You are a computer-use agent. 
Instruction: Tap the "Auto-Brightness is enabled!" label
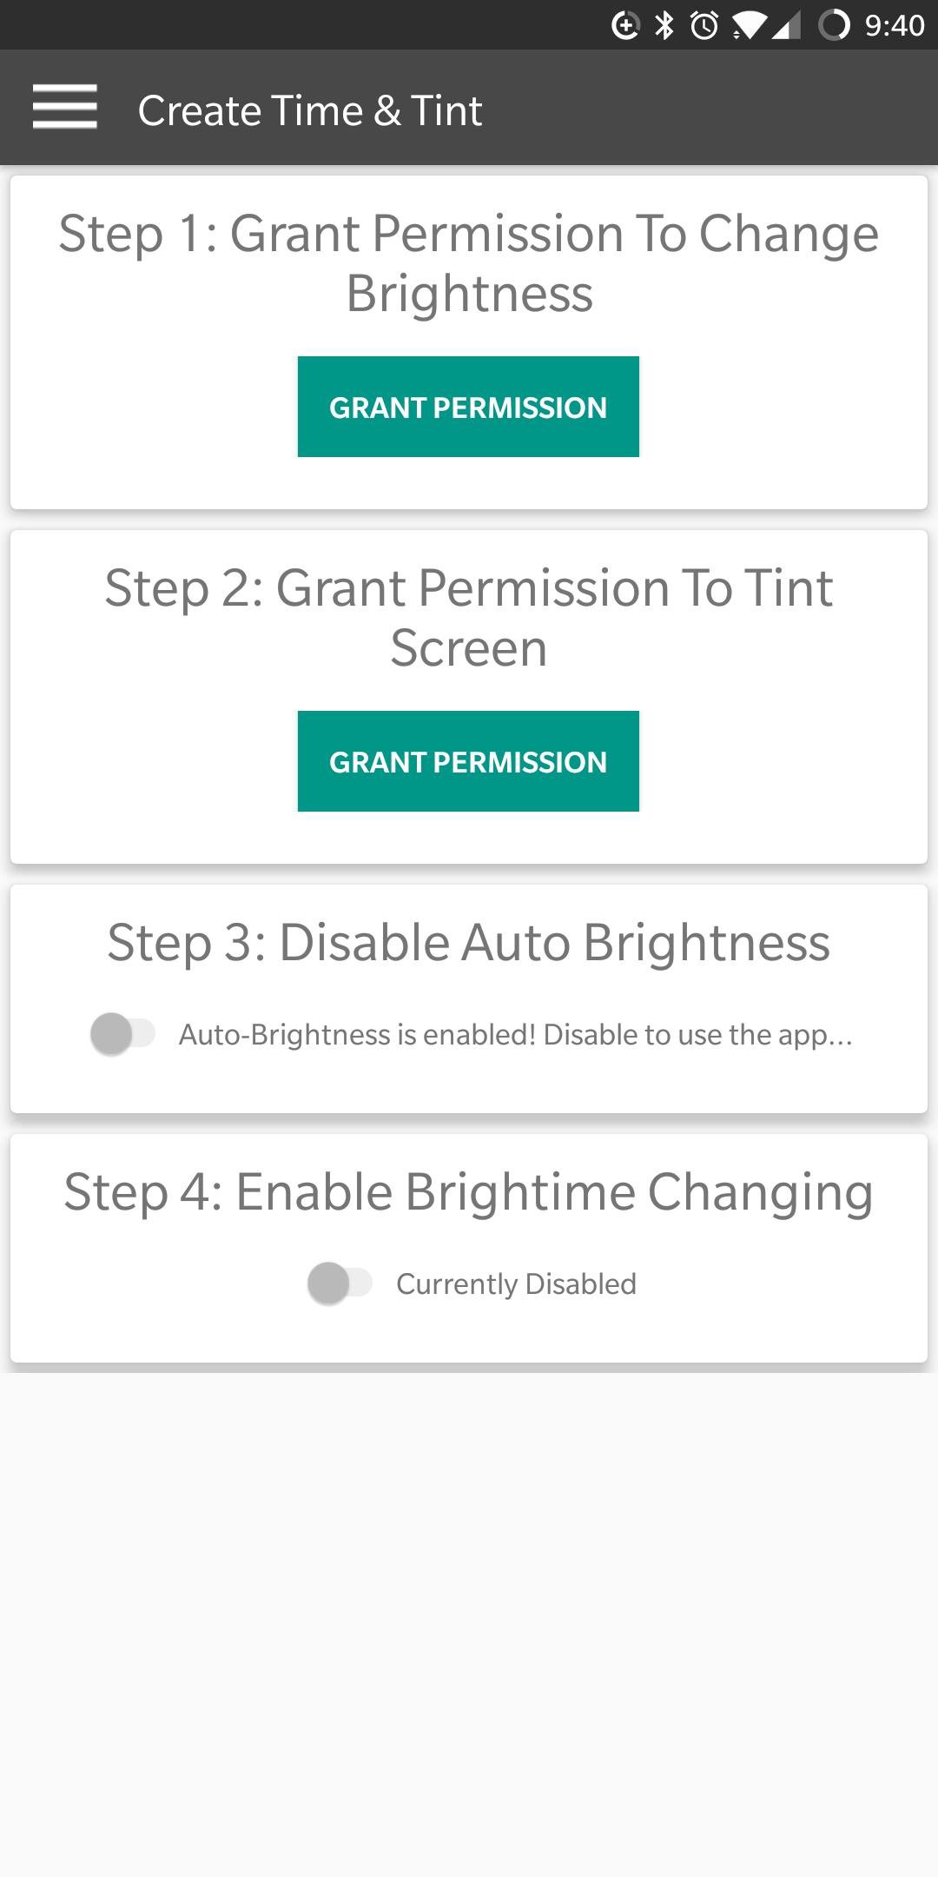[x=515, y=1034]
